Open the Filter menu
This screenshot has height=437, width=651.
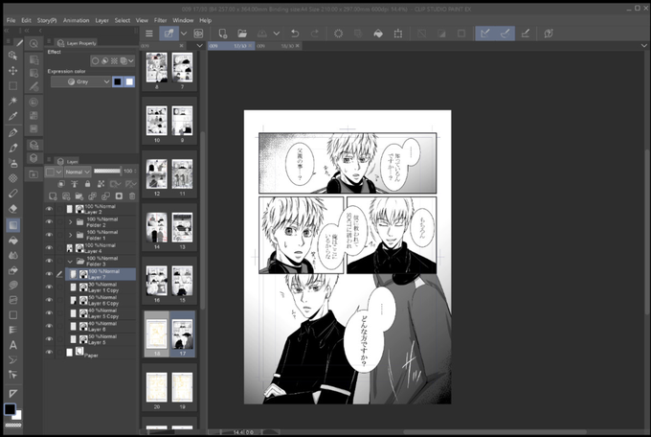160,20
